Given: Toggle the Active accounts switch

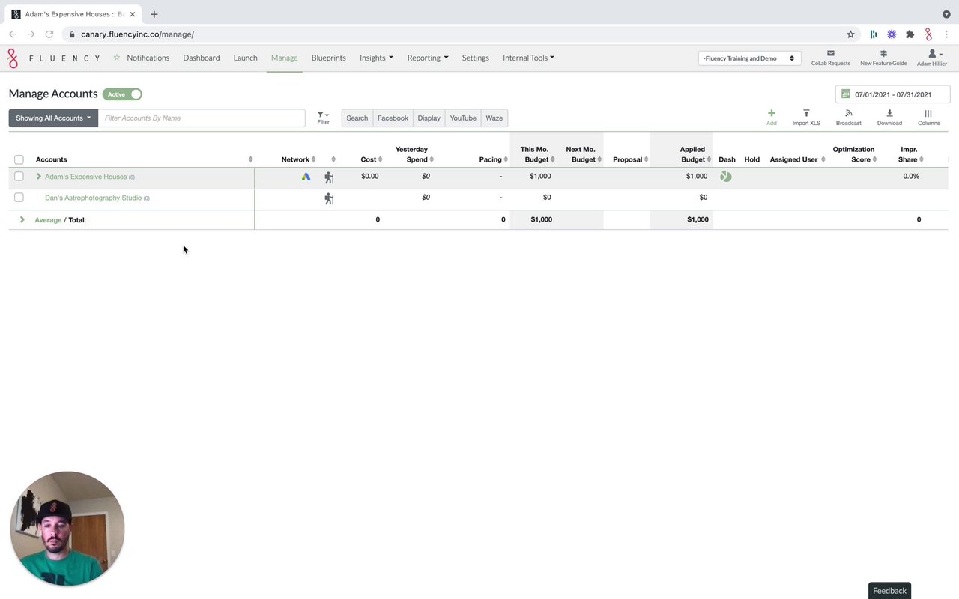Looking at the screenshot, I should point(122,94).
